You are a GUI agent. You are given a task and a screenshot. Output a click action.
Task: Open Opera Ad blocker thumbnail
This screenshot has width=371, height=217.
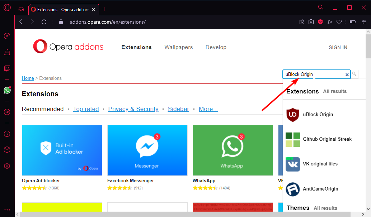[x=62, y=150]
